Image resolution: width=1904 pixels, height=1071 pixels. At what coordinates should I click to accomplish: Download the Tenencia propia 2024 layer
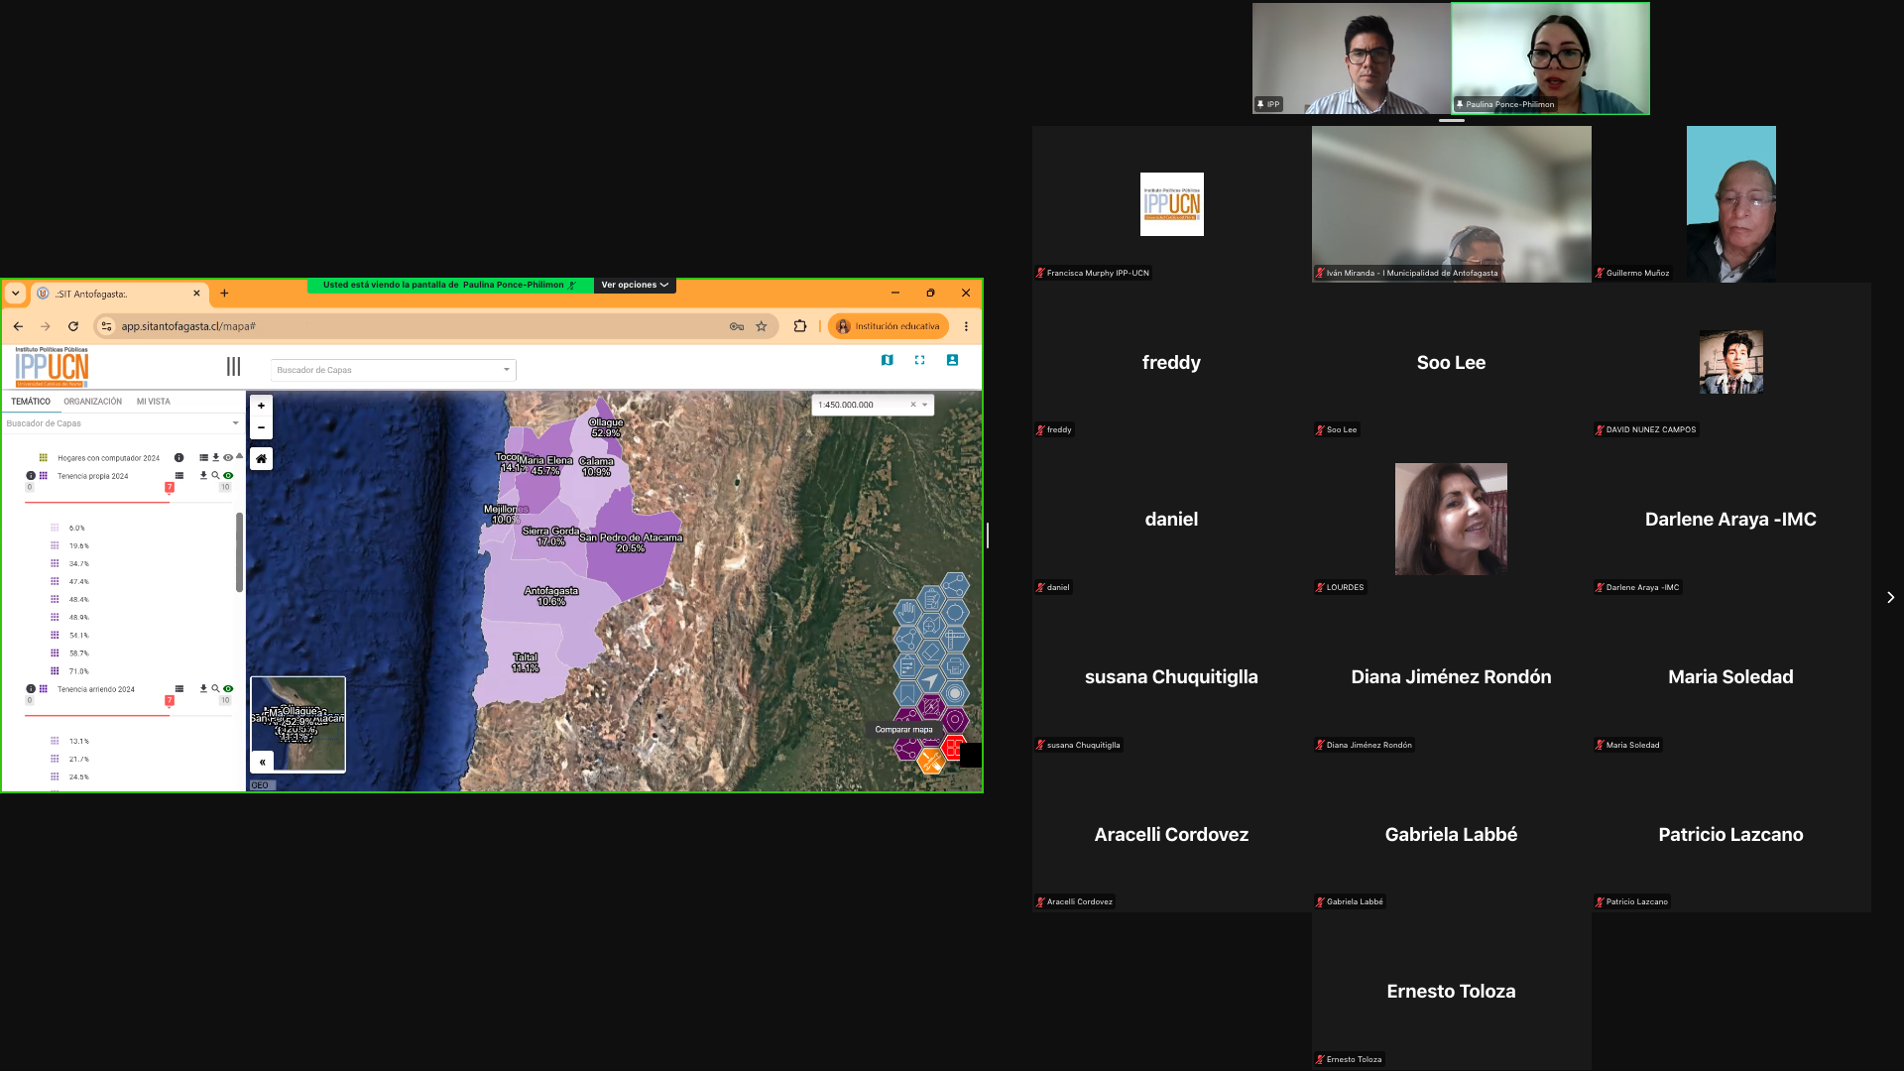203,476
